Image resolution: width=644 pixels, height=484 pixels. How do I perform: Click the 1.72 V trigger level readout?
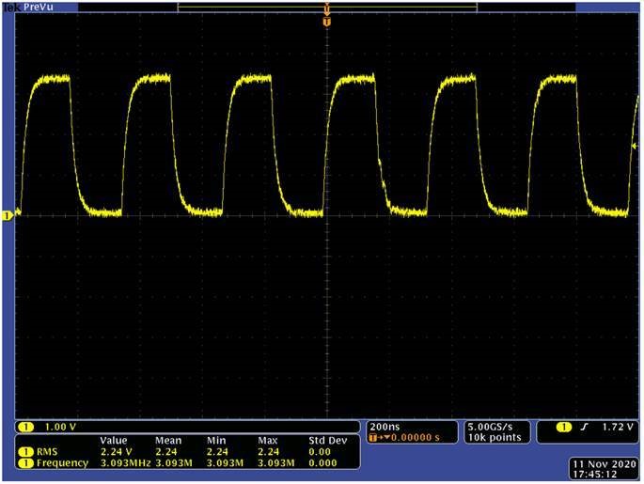[x=615, y=427]
